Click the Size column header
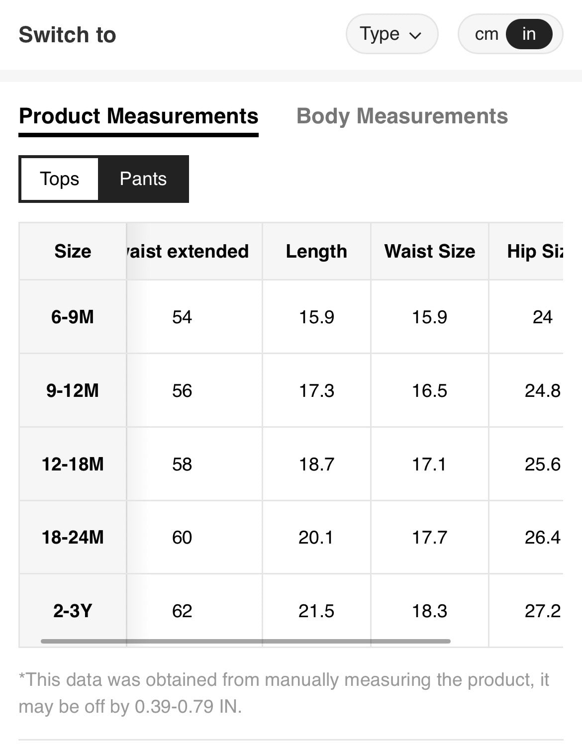582x750 pixels. [x=73, y=251]
